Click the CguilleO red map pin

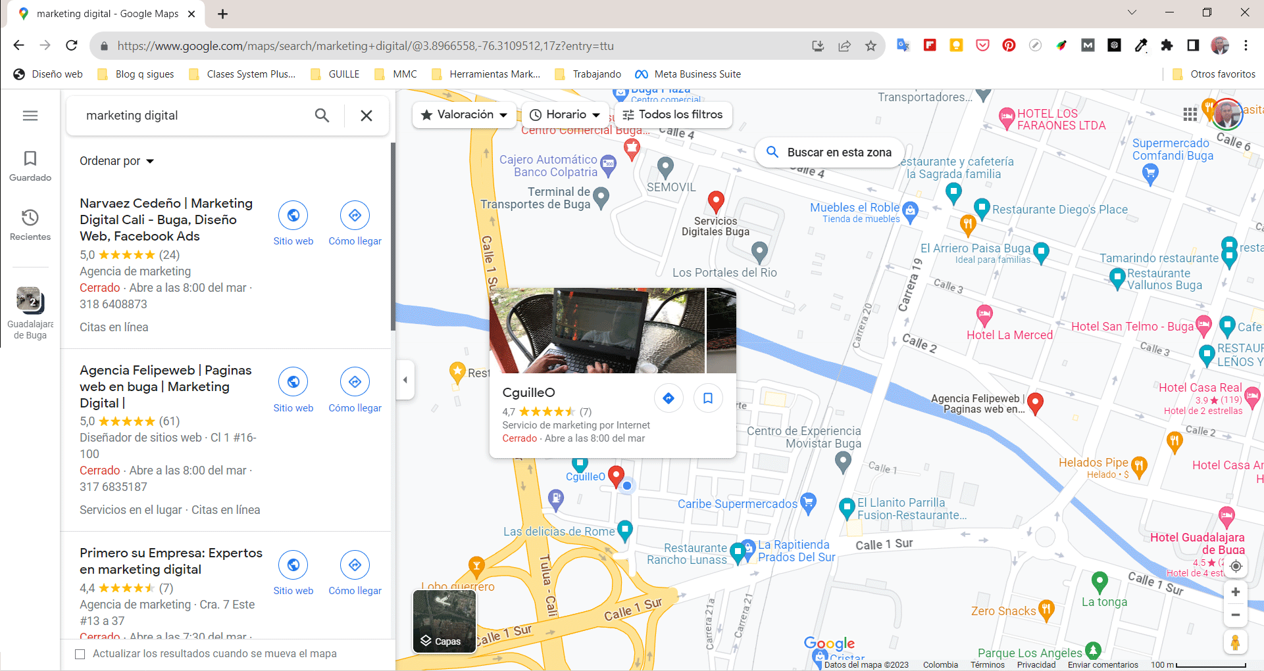(x=616, y=476)
